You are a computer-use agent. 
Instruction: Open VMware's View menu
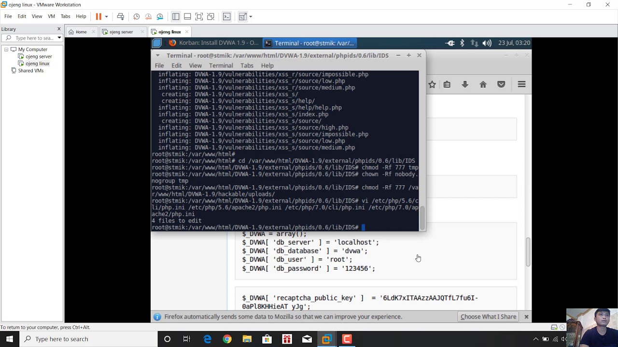click(x=37, y=16)
